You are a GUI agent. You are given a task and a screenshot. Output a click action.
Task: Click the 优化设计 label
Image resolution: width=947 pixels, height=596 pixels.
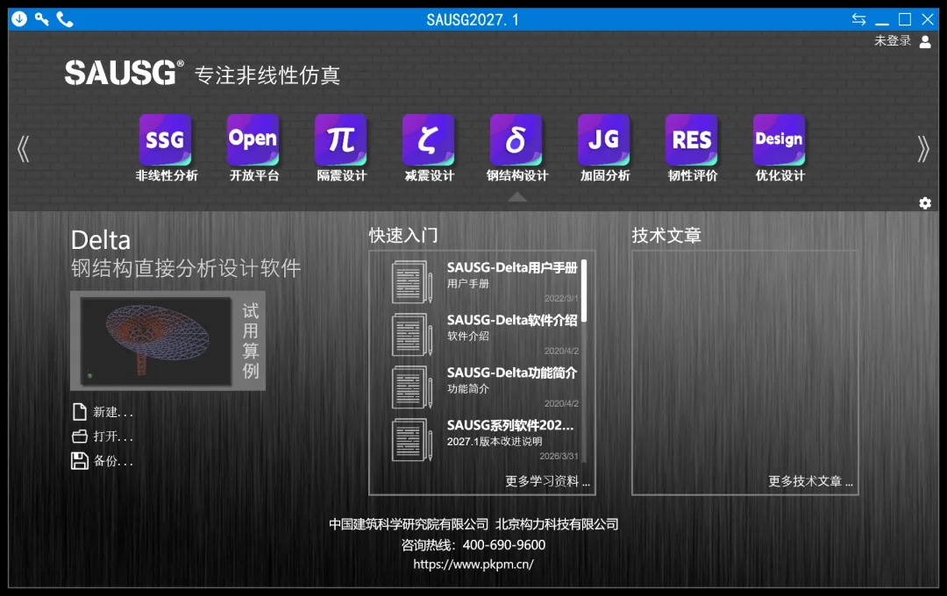(780, 175)
